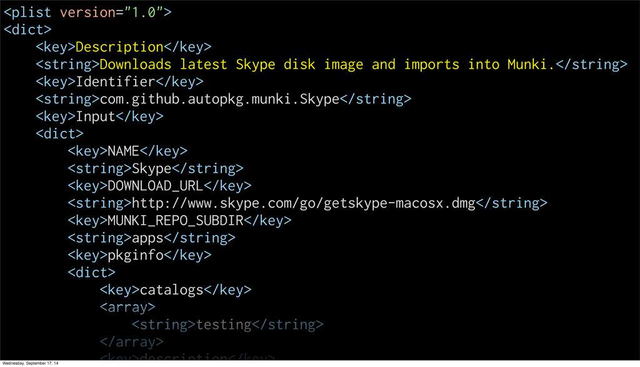Image resolution: width=640 pixels, height=367 pixels.
Task: Click the com.github.autopkg.munki.Skype identifier string
Action: coord(219,99)
